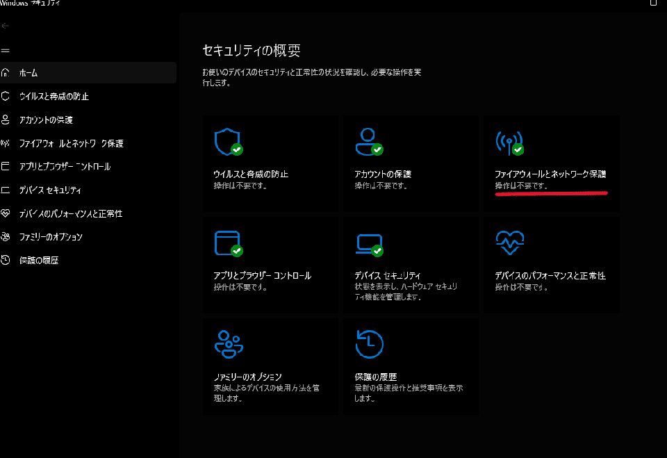Click the laptop icon for デバイス セキュリティ in sidebar
The height and width of the screenshot is (458, 667).
[x=5, y=190]
